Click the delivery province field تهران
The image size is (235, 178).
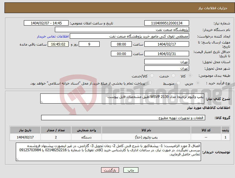tap(167, 62)
